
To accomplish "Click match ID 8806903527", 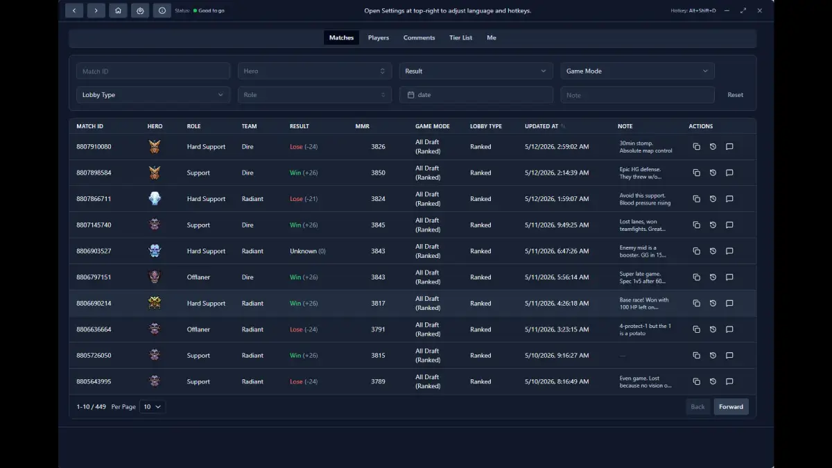I will 94,251.
